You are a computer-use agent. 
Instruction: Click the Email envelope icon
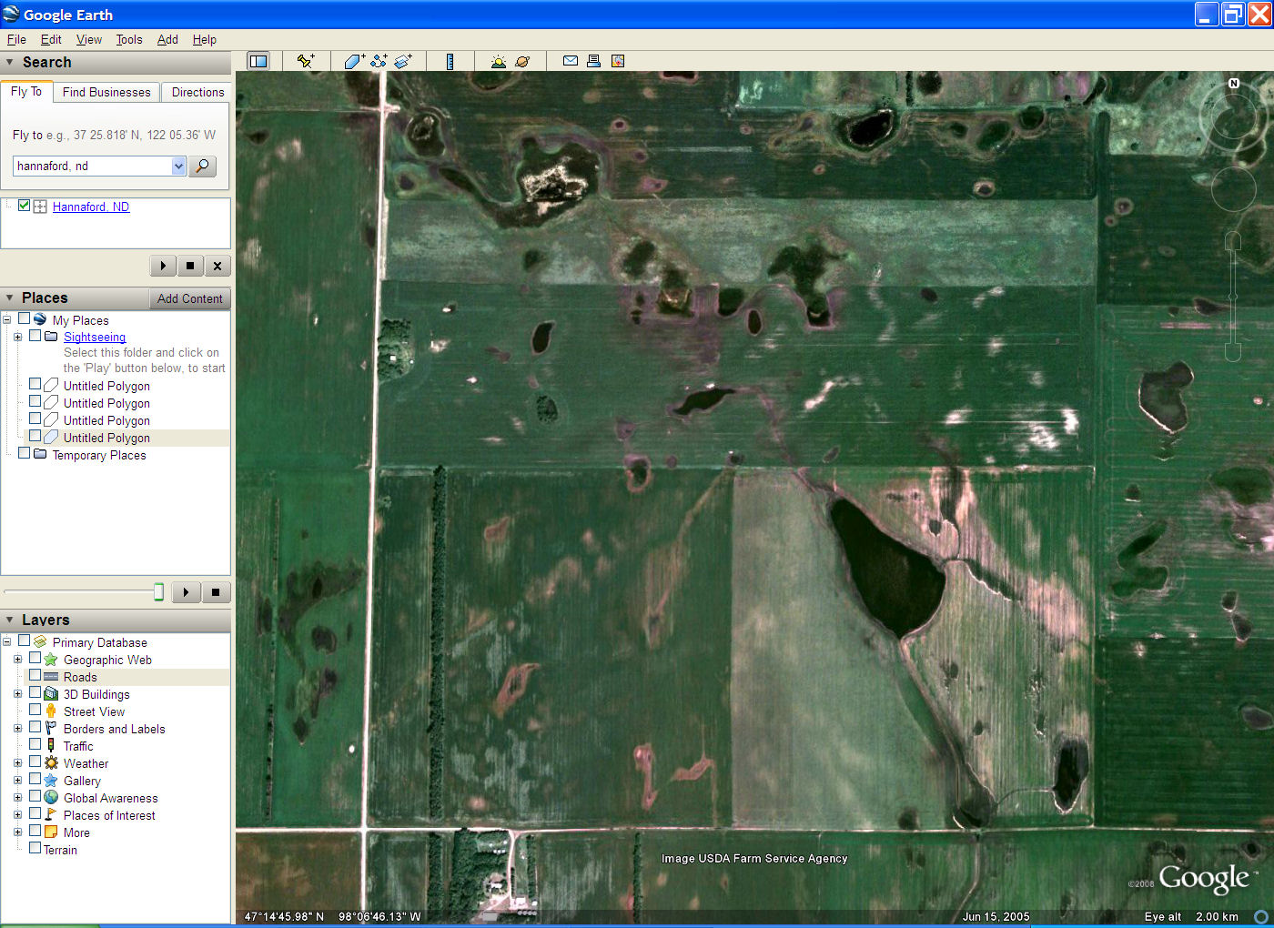click(x=571, y=61)
